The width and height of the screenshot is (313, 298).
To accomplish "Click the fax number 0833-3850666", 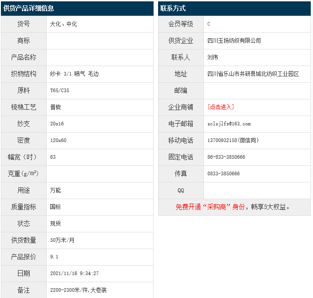I will [x=224, y=173].
